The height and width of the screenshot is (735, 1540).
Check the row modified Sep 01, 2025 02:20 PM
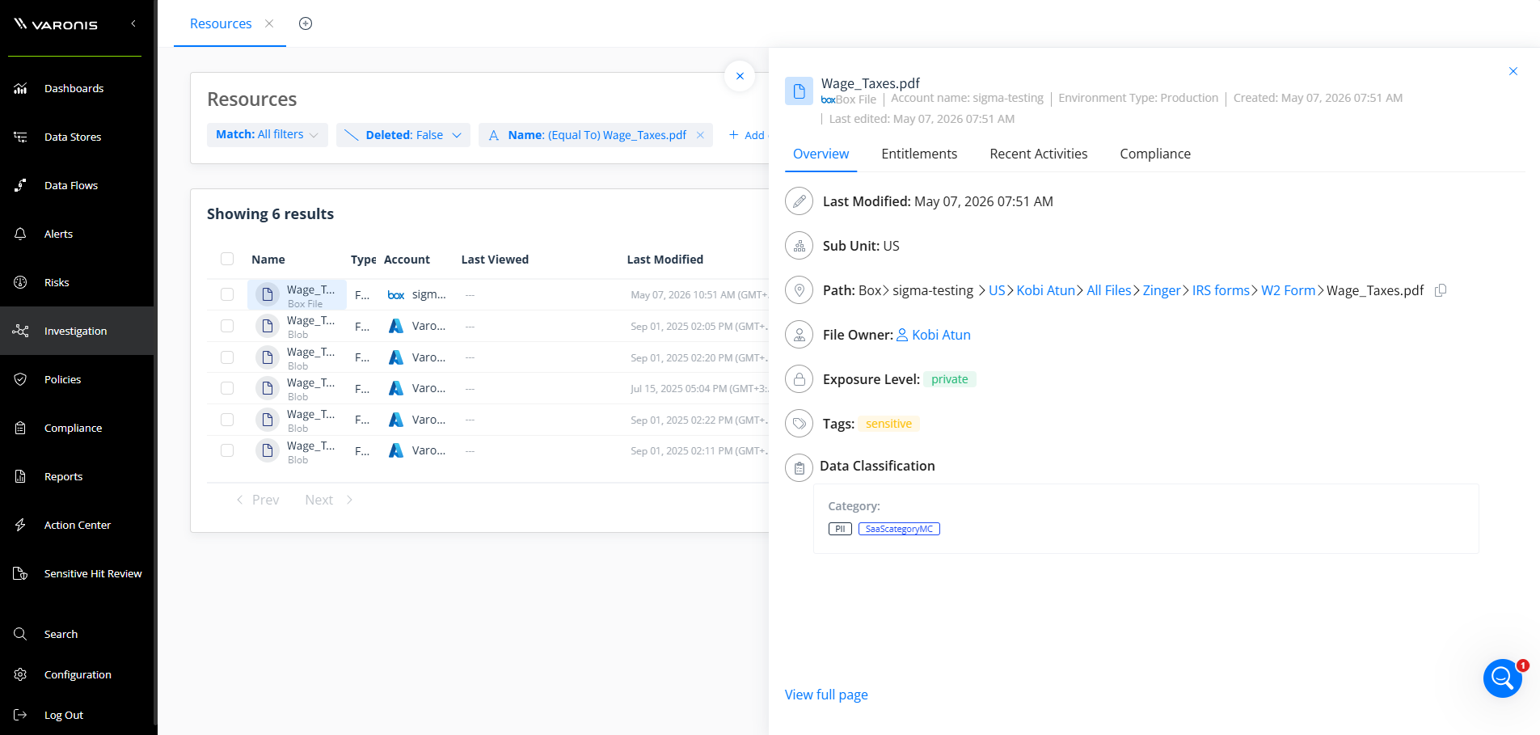click(x=227, y=357)
